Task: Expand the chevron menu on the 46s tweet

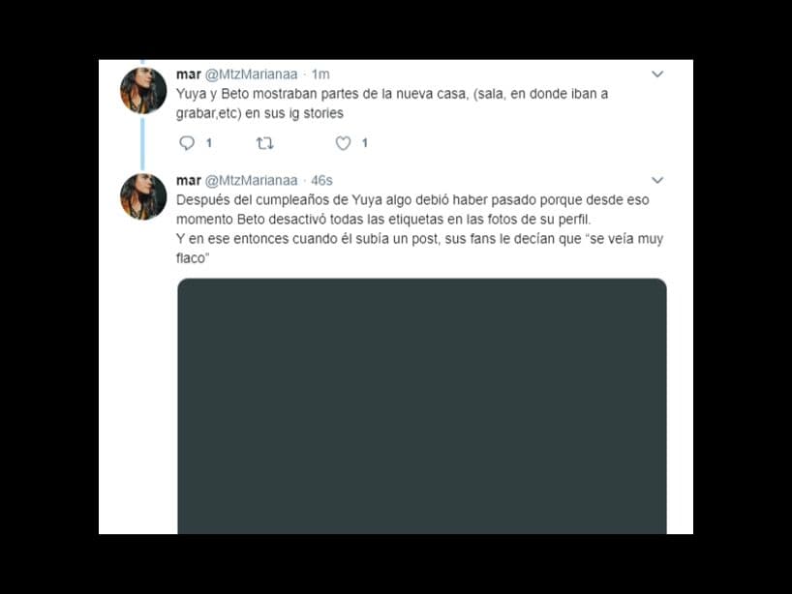Action: pyautogui.click(x=657, y=180)
